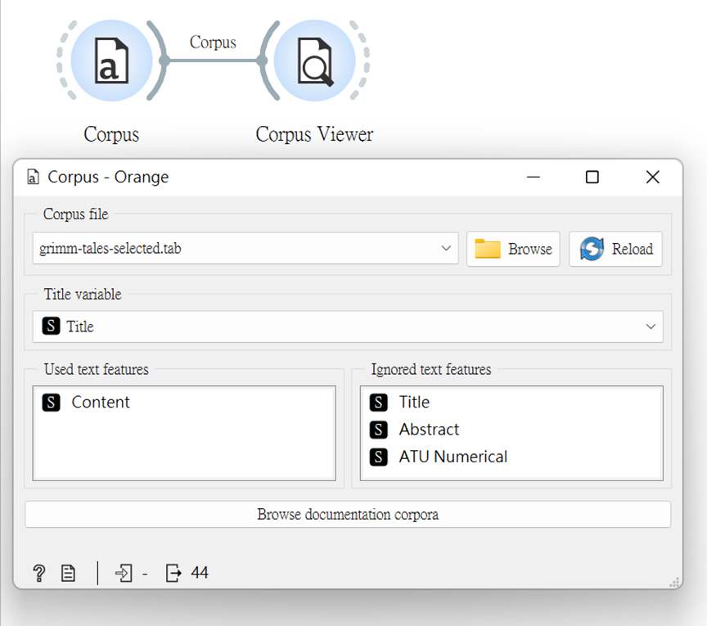Select the Corpus widget node on canvas
Screen dimensions: 707x626
(x=111, y=61)
